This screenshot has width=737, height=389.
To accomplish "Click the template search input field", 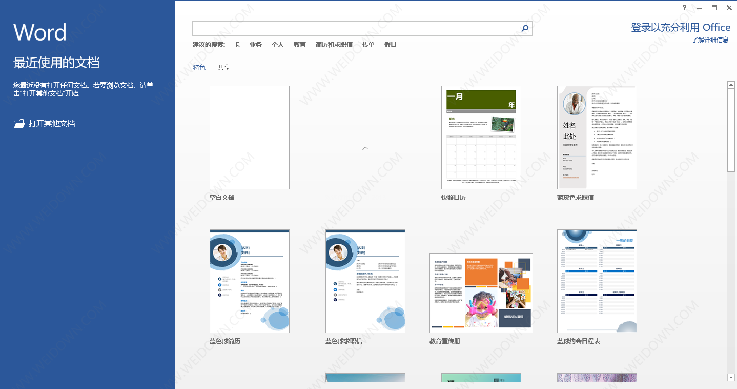I will point(354,29).
